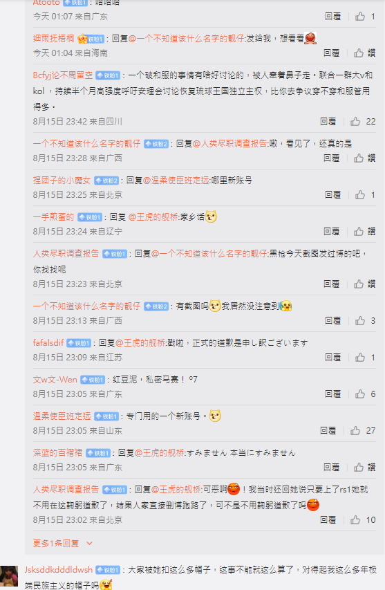Reply to 捏团子的小魔女's comment
The height and width of the screenshot is (590, 385).
[332, 195]
